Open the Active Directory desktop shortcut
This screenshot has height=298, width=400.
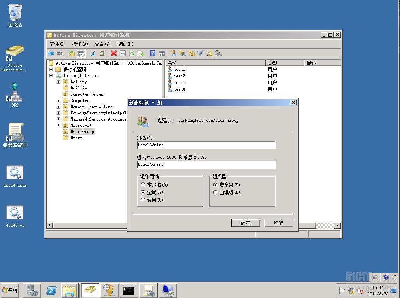click(x=15, y=59)
